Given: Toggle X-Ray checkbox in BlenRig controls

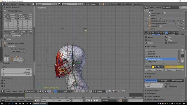Looking at the screenshot, I should (x=5, y=39).
